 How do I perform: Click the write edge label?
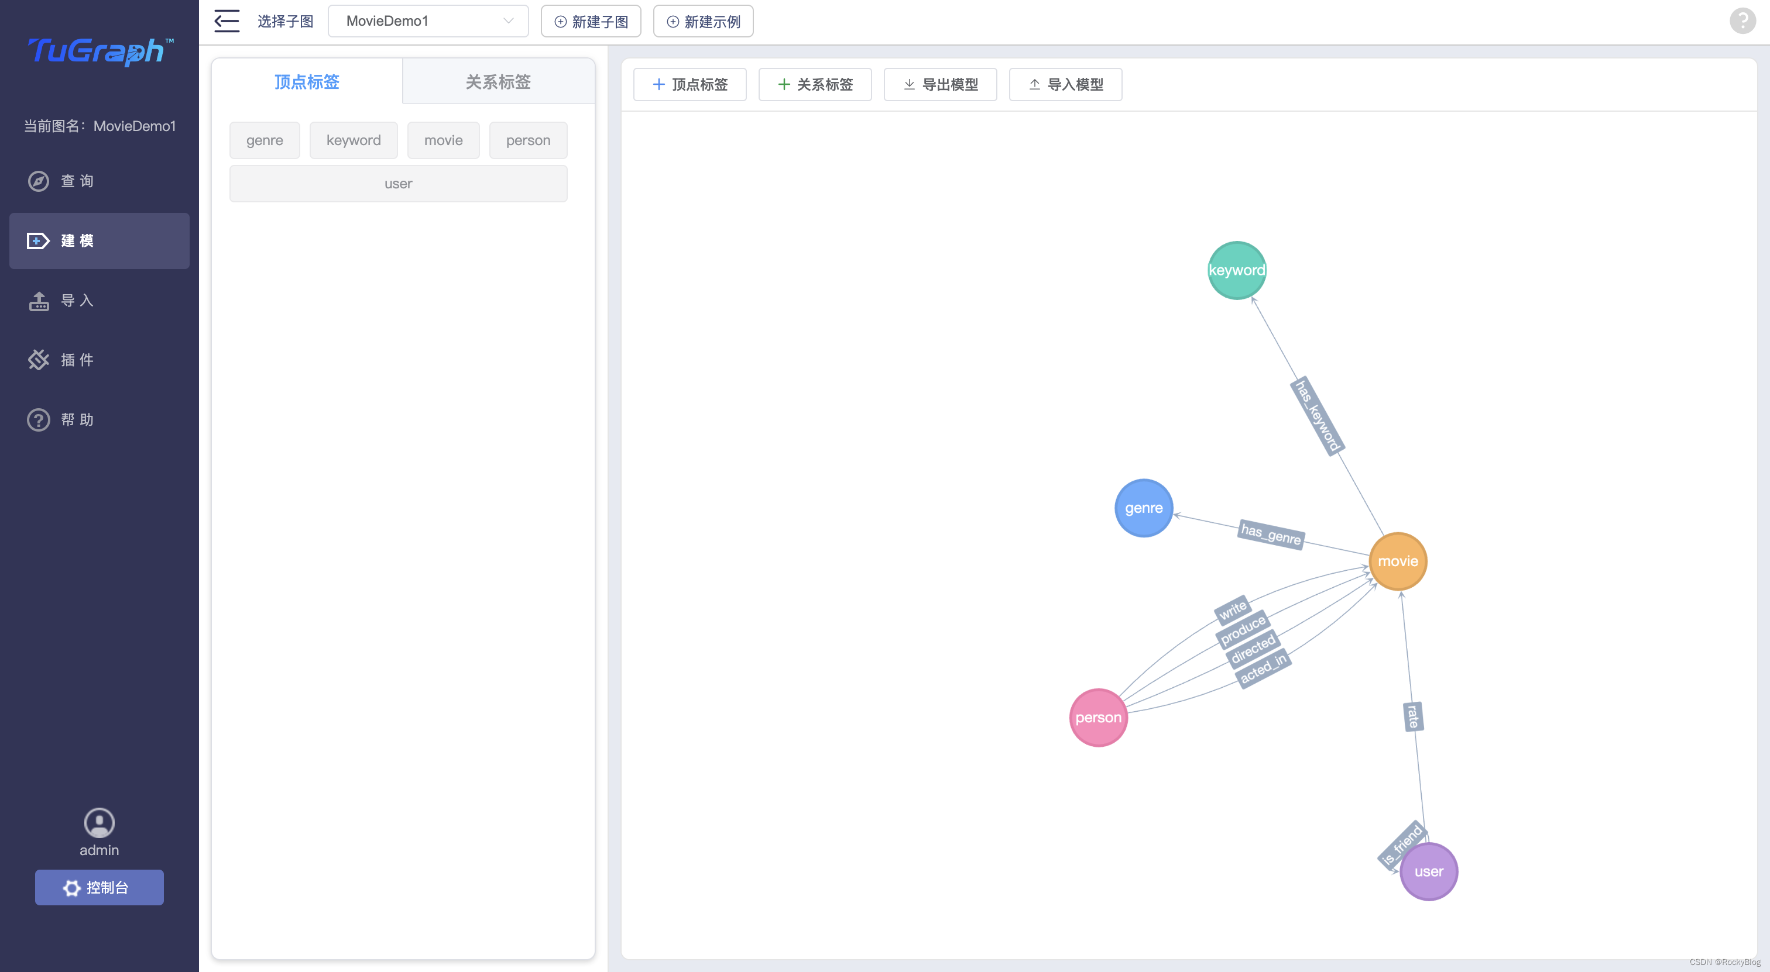click(1233, 609)
